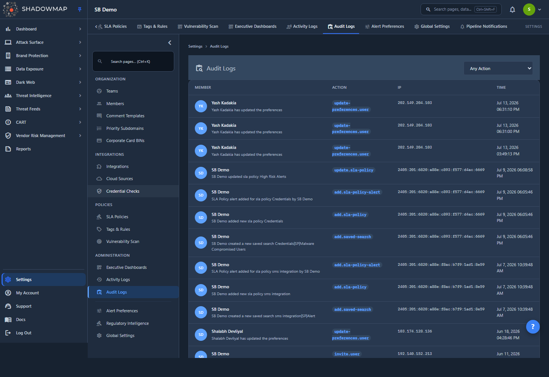549x377 pixels.
Task: Switch to the Activity Logs tab
Action: (302, 26)
